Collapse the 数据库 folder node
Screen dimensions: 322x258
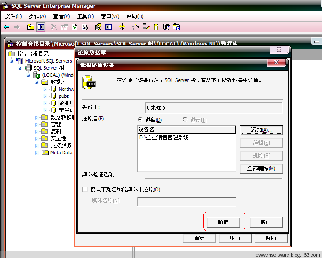(x=37, y=82)
